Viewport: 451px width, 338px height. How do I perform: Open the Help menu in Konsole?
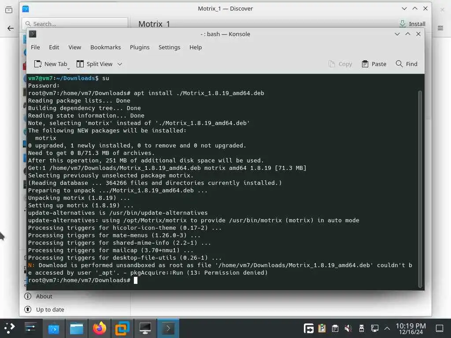(x=195, y=47)
